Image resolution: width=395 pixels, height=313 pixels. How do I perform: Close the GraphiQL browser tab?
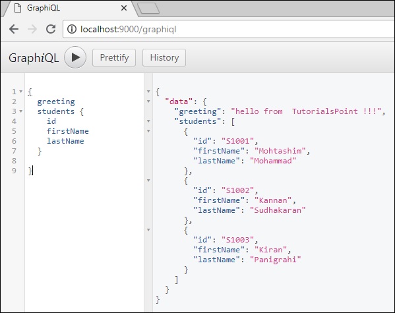[124, 8]
